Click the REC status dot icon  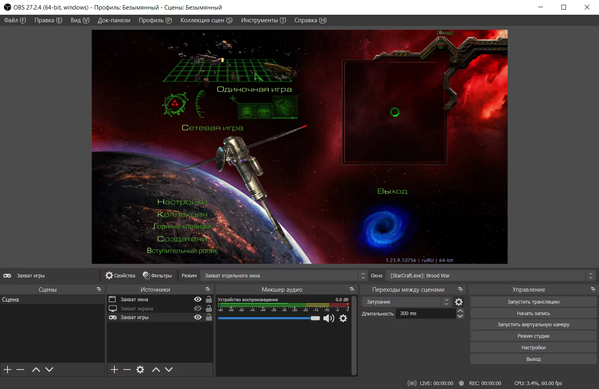461,383
